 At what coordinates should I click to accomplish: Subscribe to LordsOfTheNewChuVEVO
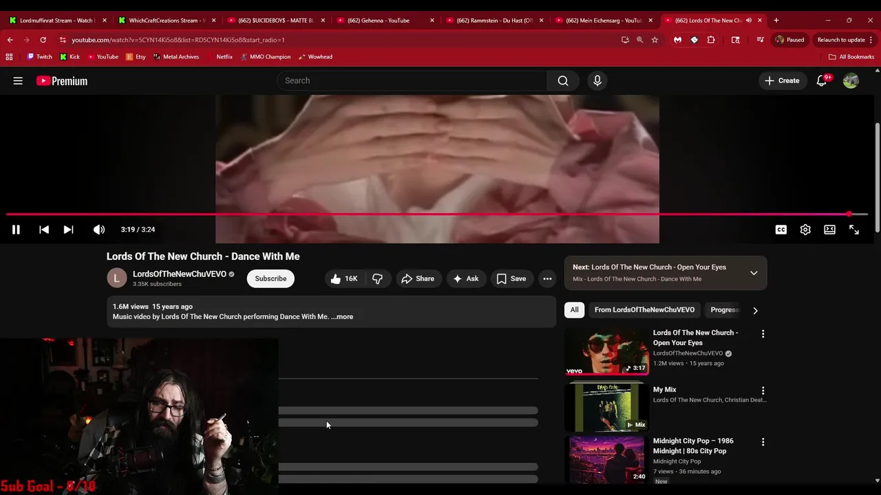coord(270,278)
